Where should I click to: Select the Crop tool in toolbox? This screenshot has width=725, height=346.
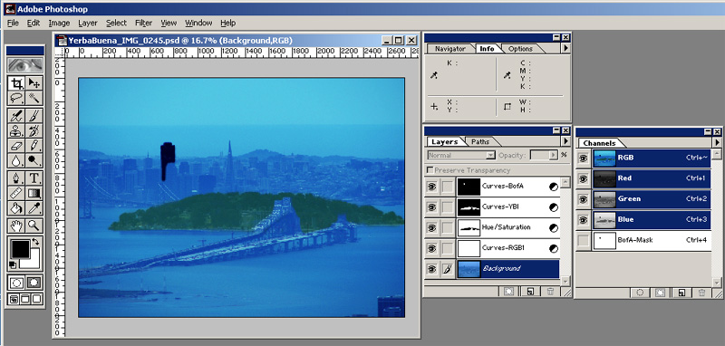[17, 83]
